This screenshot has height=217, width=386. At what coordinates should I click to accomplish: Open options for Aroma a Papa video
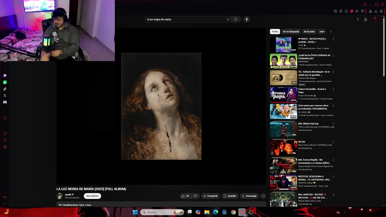(333, 90)
